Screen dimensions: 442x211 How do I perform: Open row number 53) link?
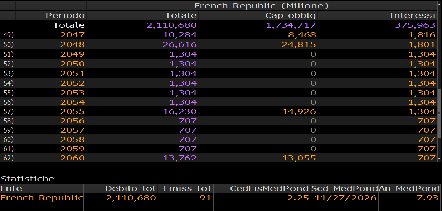[9, 73]
